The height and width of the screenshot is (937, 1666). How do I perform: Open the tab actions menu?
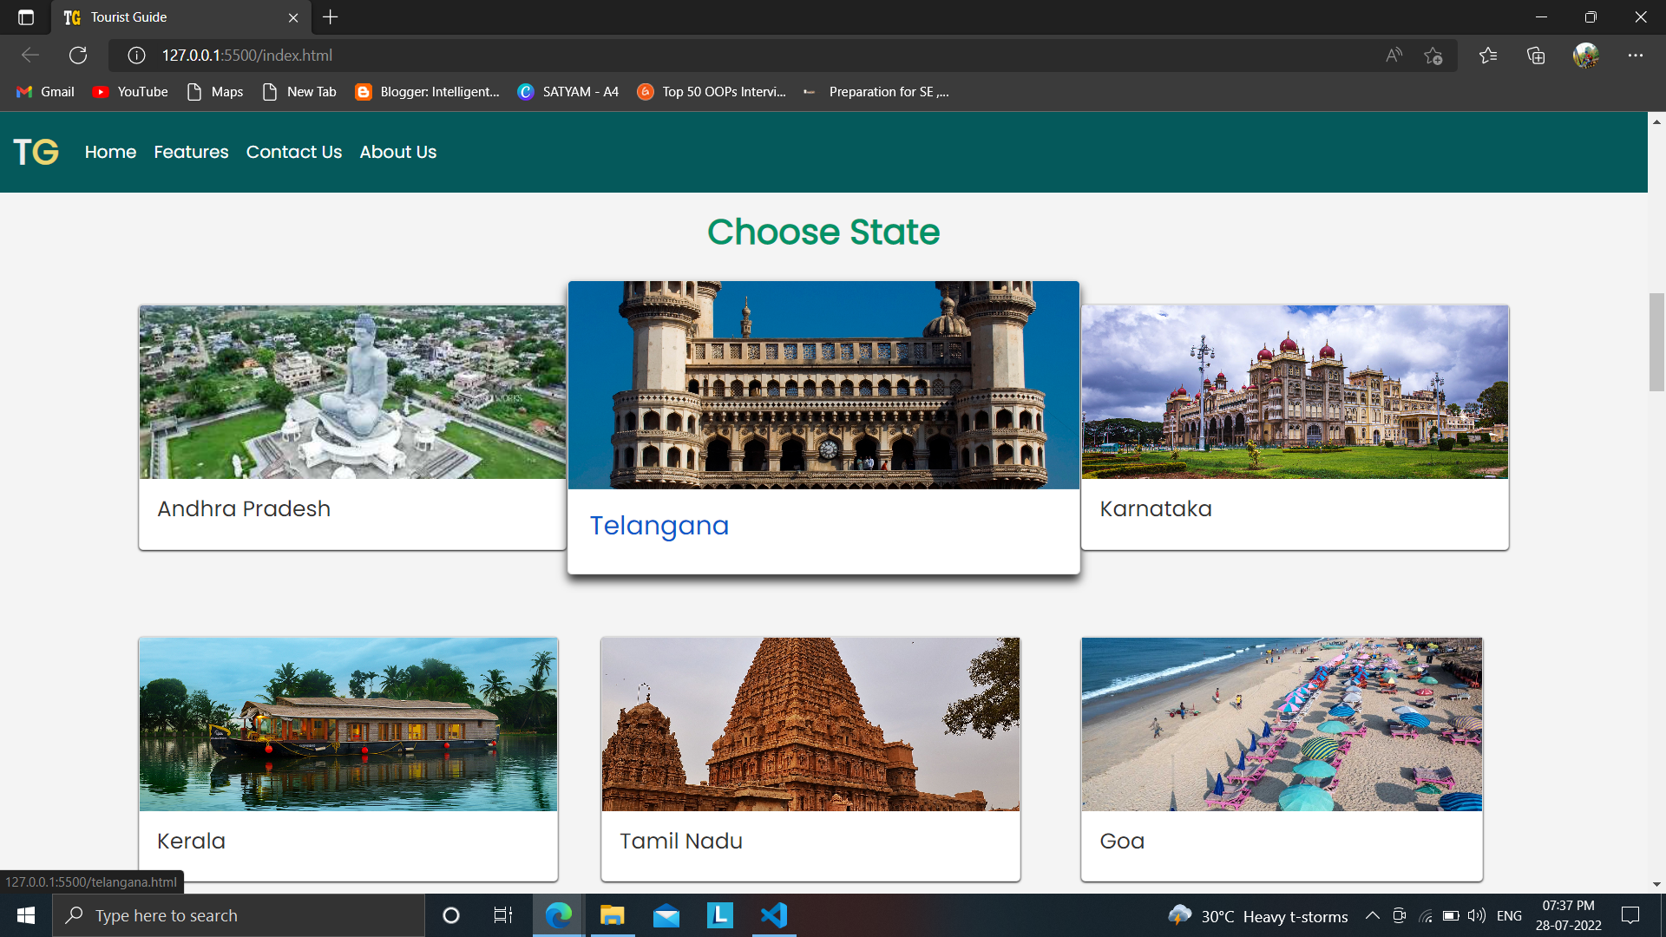pos(25,16)
